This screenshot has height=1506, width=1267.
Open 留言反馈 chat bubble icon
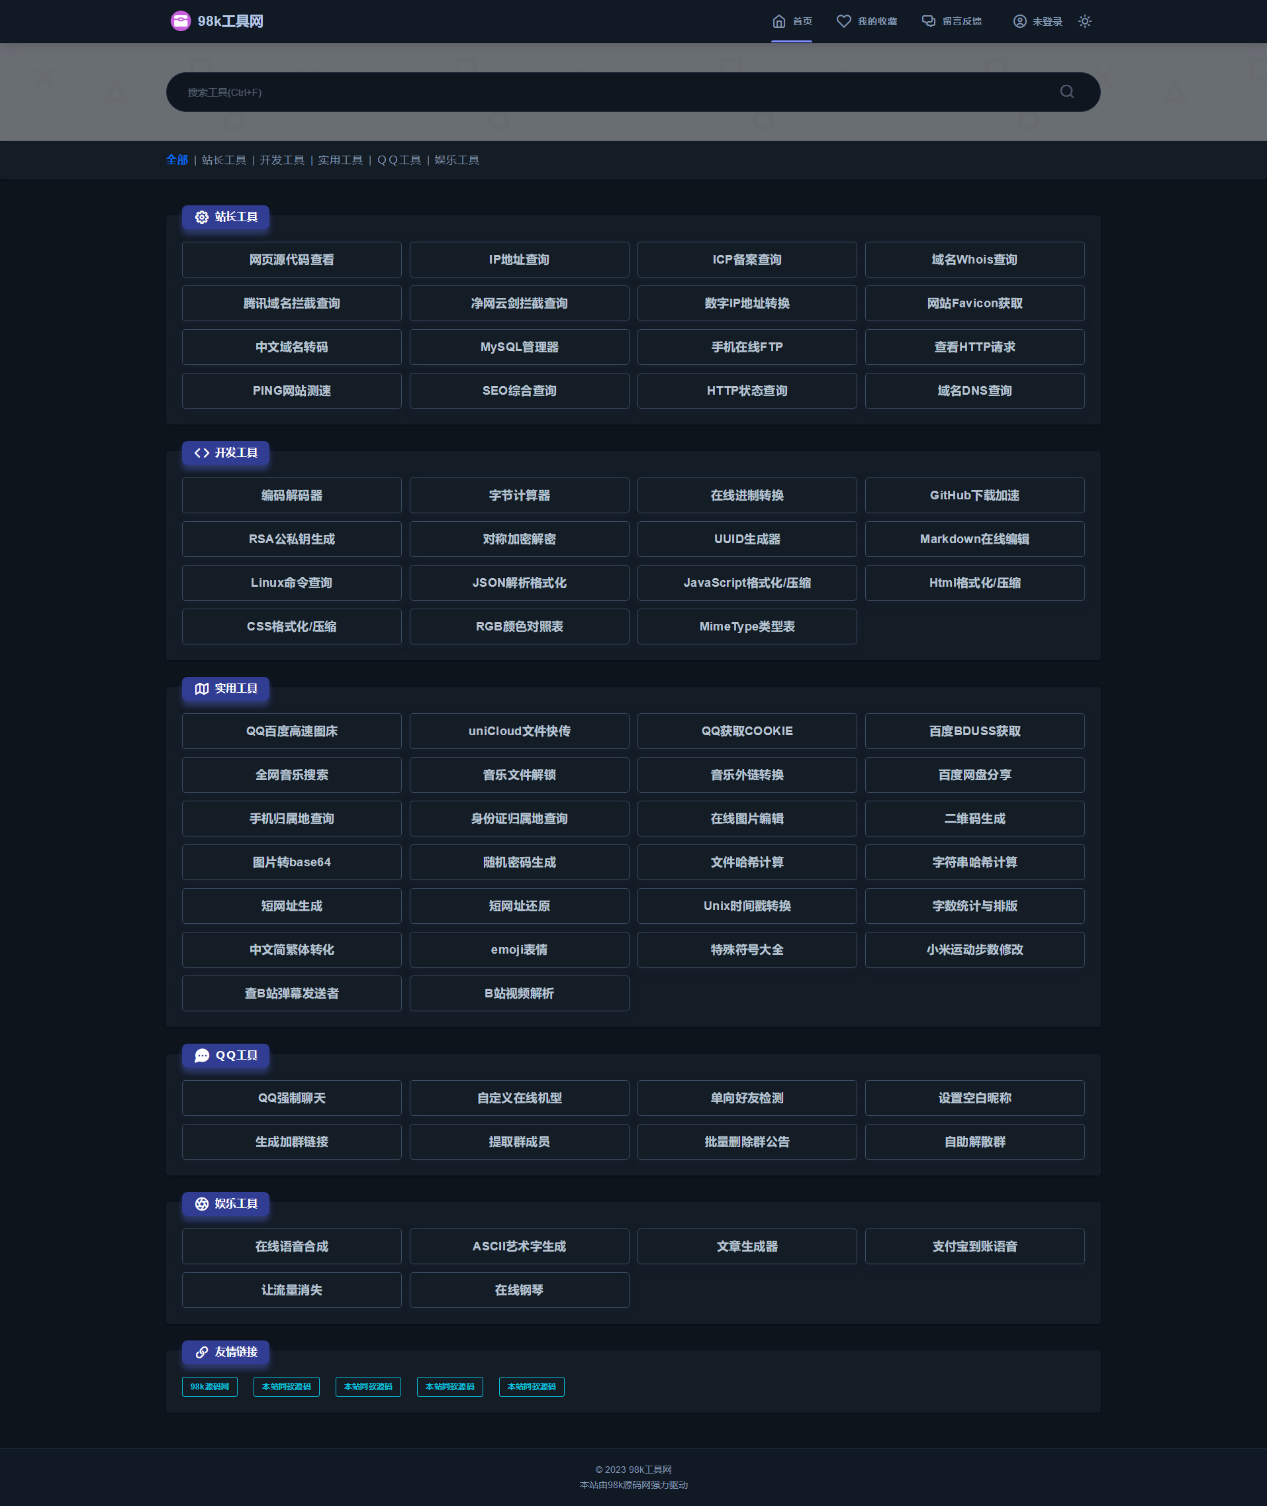click(929, 22)
